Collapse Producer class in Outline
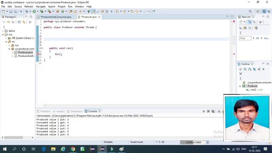The width and height of the screenshot is (272, 153). pyautogui.click(x=240, y=86)
